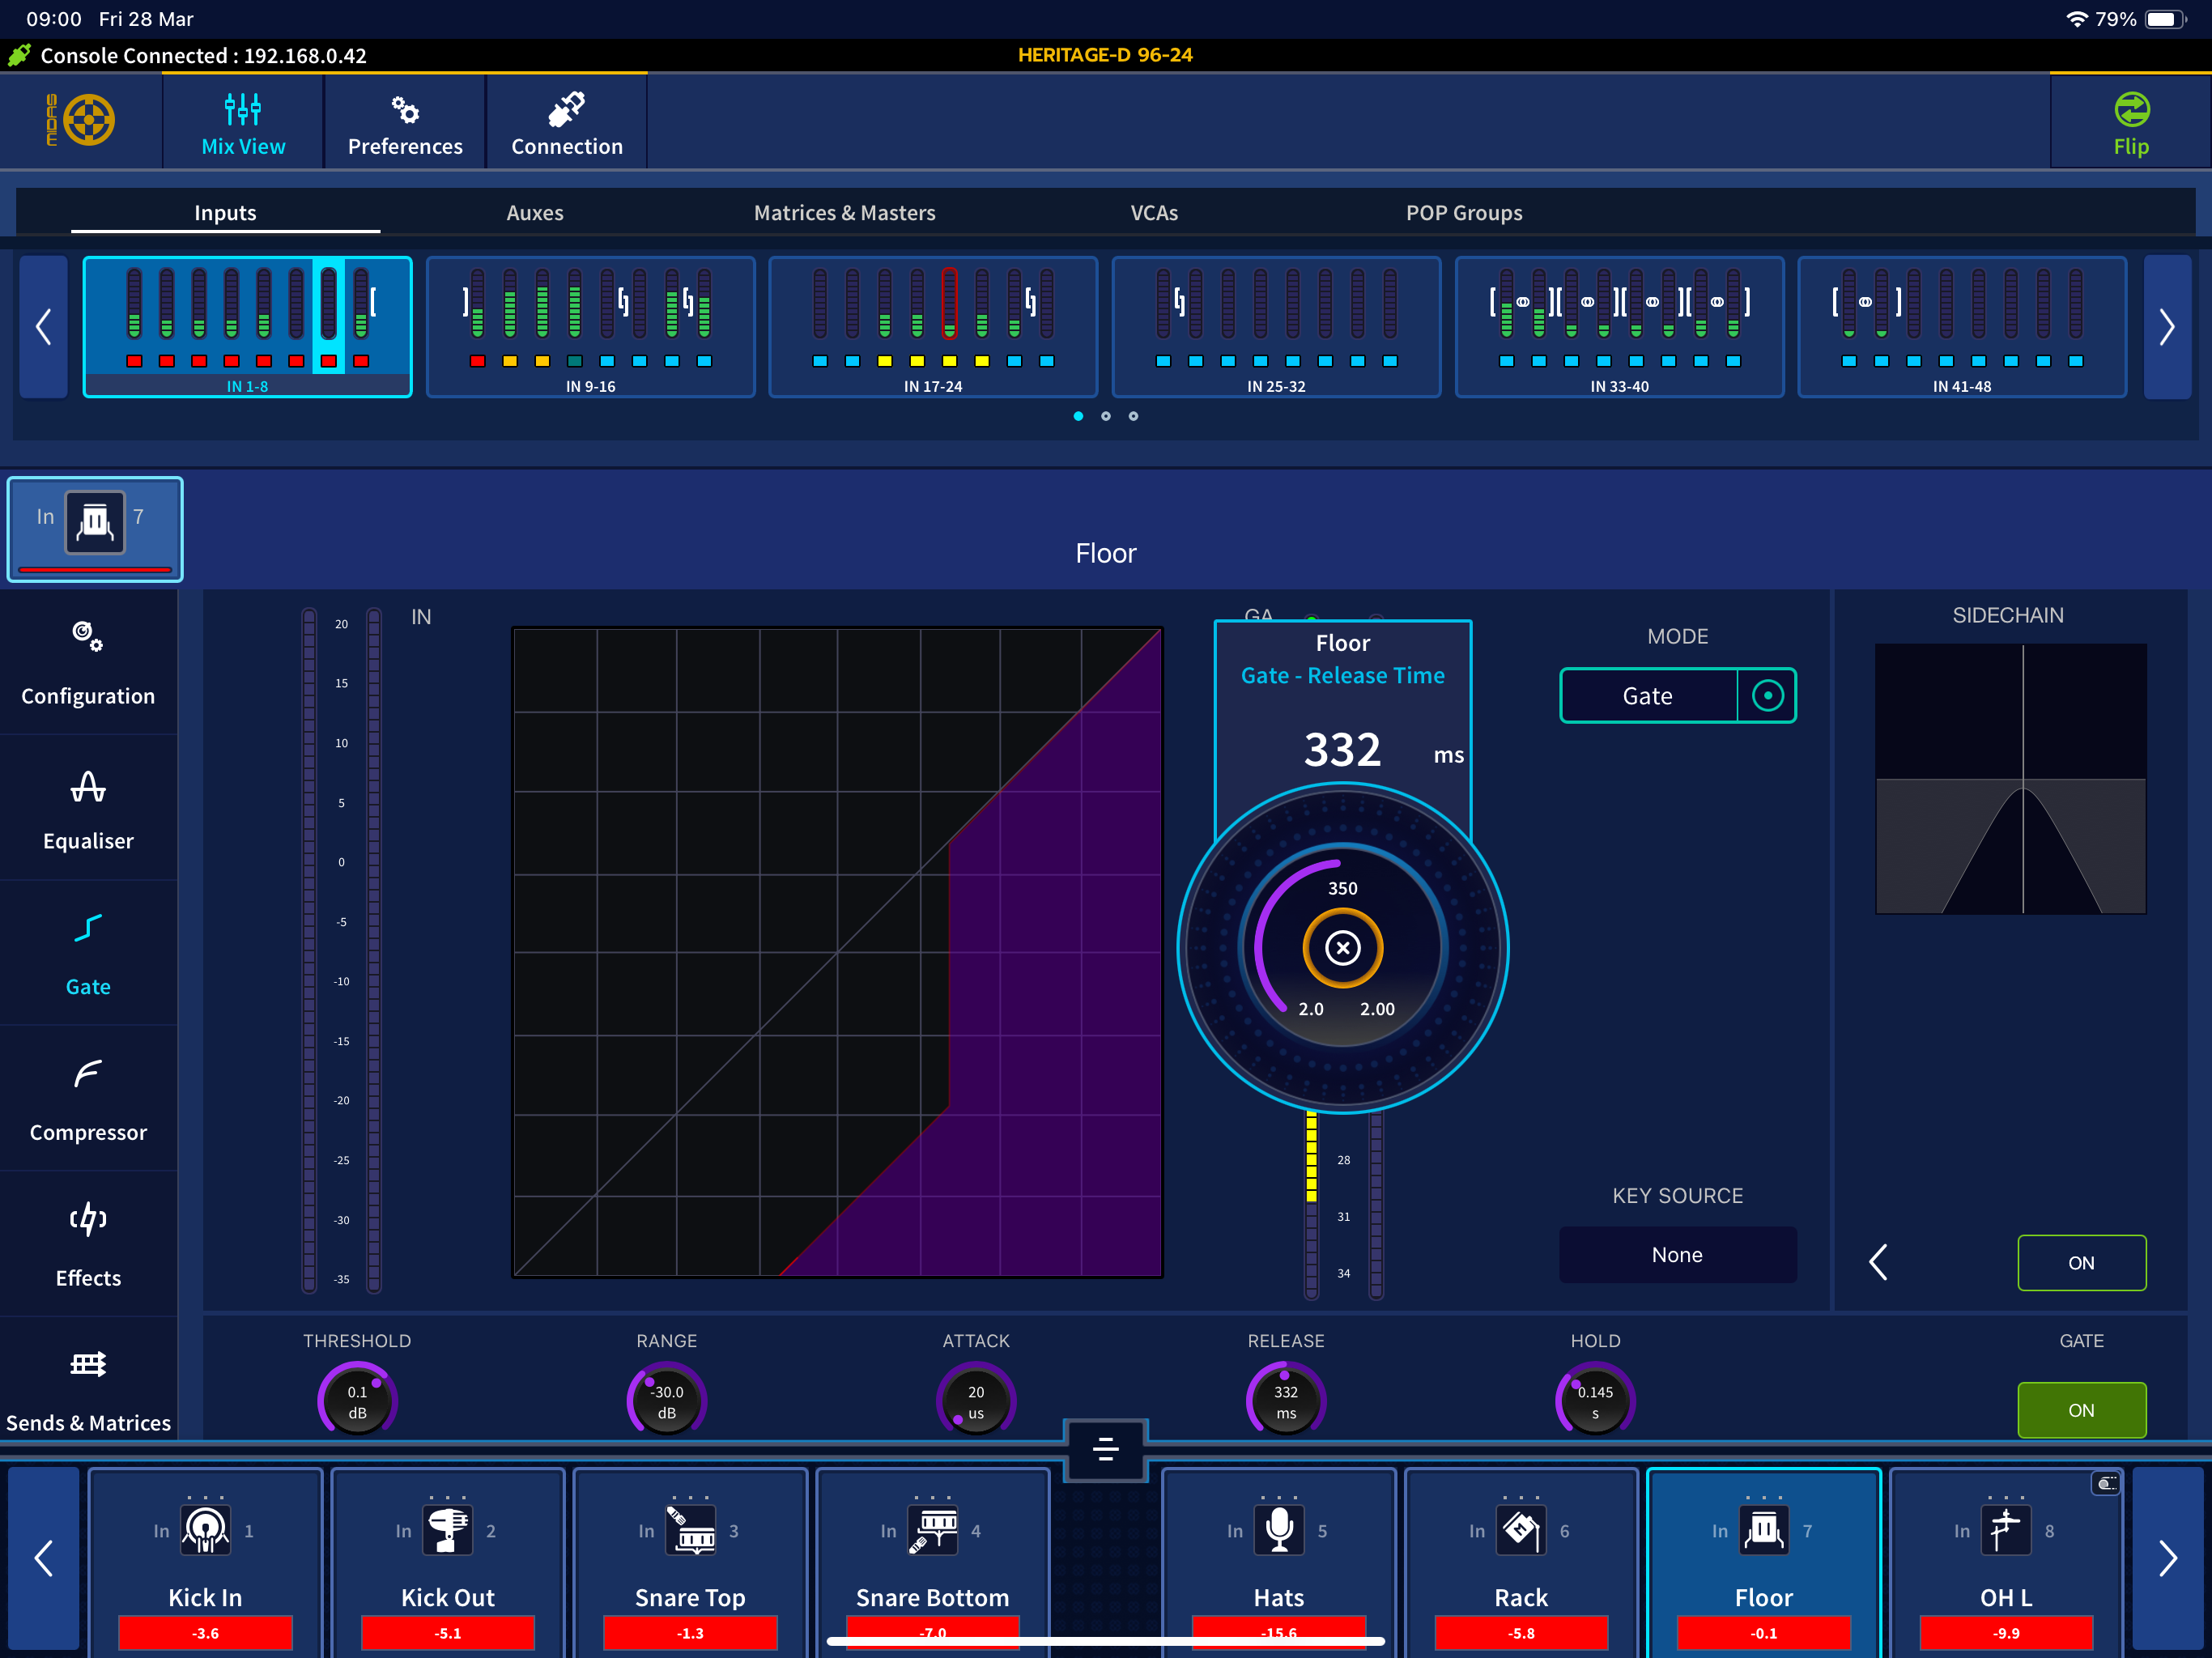The width and height of the screenshot is (2212, 1658).
Task: Select the IN 33-40 bank thumbnail
Action: coord(1619,327)
